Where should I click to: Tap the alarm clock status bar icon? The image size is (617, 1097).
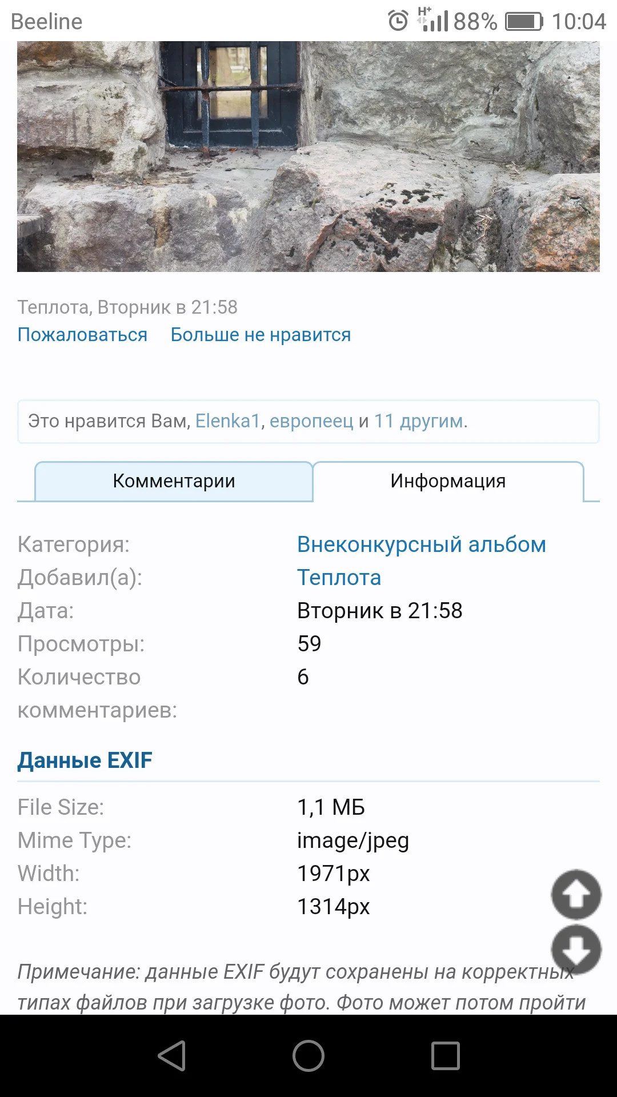point(397,21)
